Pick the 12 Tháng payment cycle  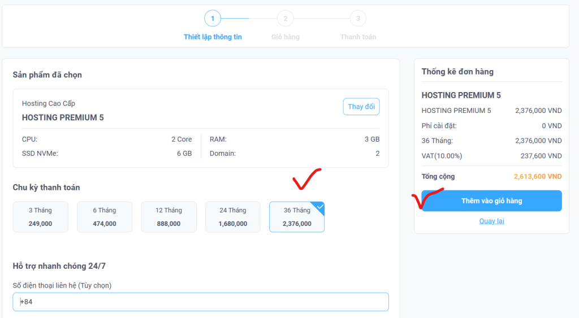coord(168,217)
